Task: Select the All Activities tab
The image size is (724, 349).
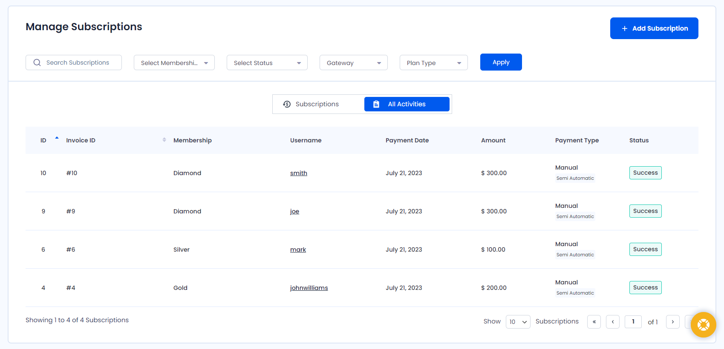Action: tap(407, 104)
